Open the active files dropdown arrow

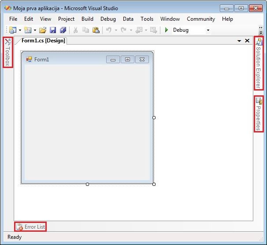pyautogui.click(x=239, y=41)
